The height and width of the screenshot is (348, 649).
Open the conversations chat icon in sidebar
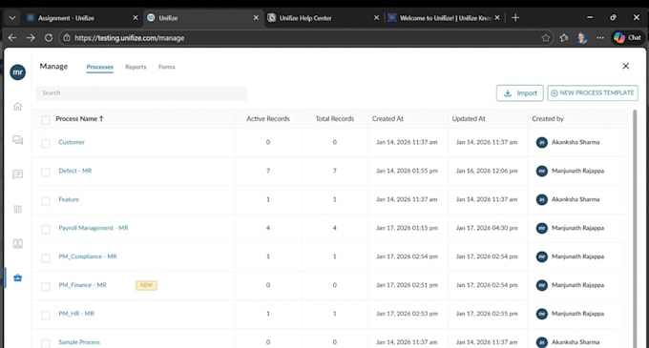point(17,140)
